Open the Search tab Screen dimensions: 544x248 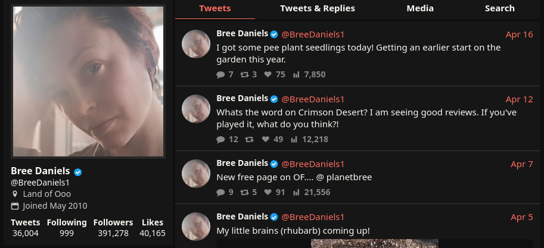499,8
